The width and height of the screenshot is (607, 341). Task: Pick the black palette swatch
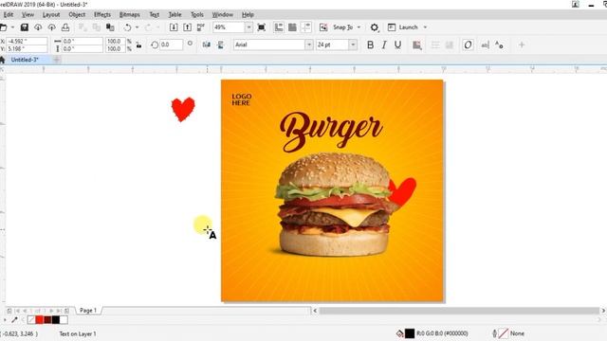pos(56,320)
